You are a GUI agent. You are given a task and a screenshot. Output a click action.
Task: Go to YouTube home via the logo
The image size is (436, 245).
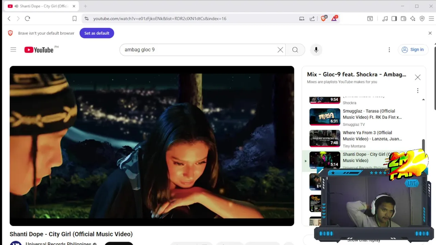click(x=39, y=50)
